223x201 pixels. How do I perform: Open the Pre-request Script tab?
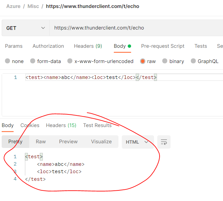pos(163,46)
